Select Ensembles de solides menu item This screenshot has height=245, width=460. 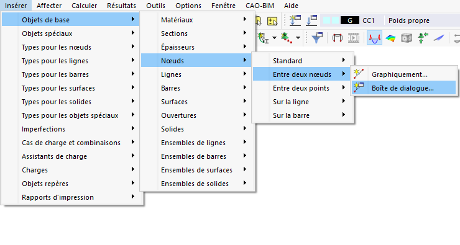[x=198, y=183]
